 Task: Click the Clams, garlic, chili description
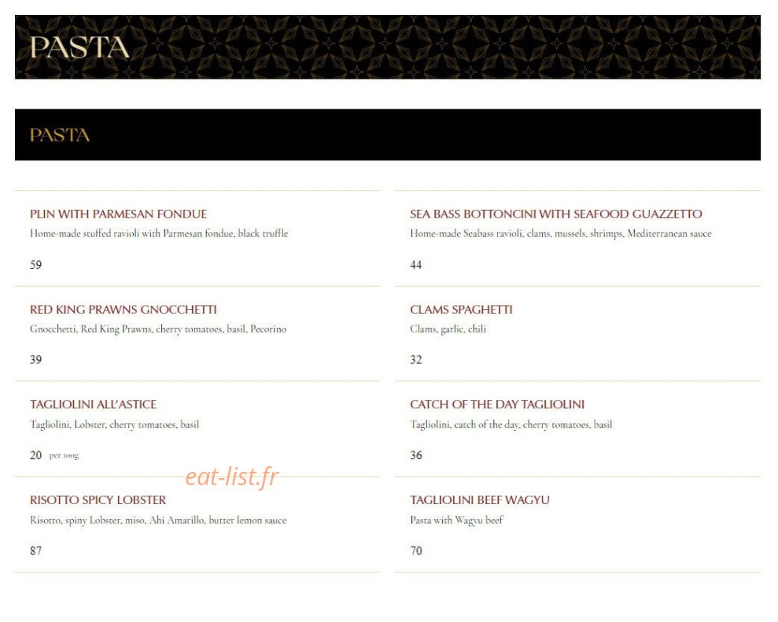coord(448,329)
